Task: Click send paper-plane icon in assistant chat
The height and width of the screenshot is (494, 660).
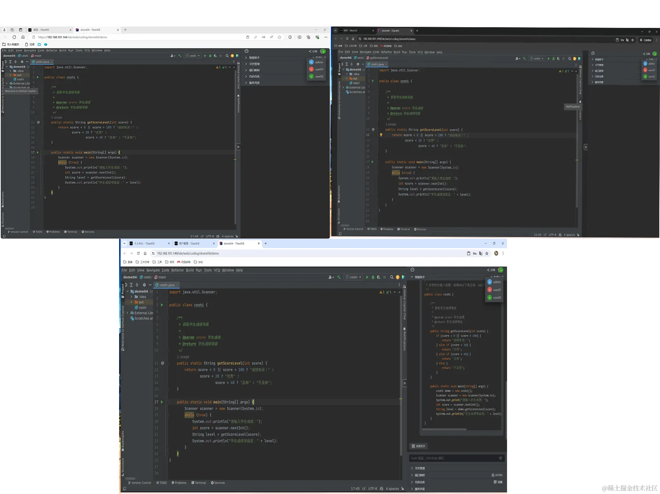Action: tap(500, 458)
